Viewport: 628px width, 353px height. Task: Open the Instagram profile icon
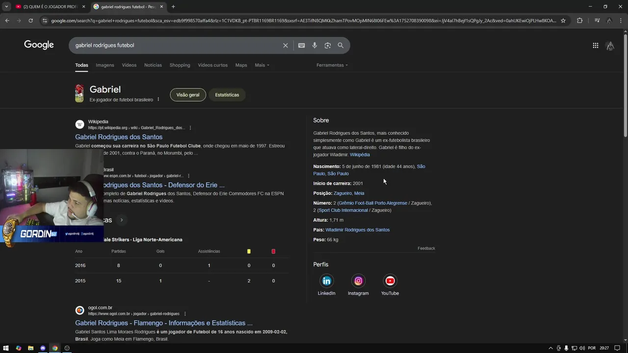[x=358, y=281]
